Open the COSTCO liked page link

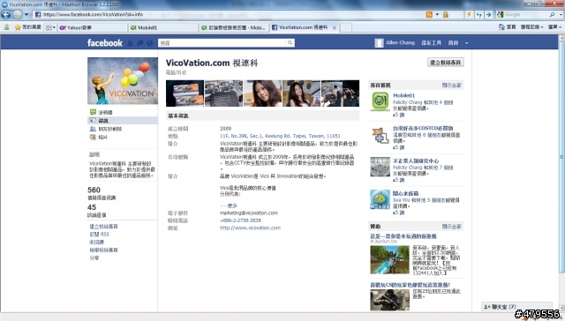(x=423, y=128)
